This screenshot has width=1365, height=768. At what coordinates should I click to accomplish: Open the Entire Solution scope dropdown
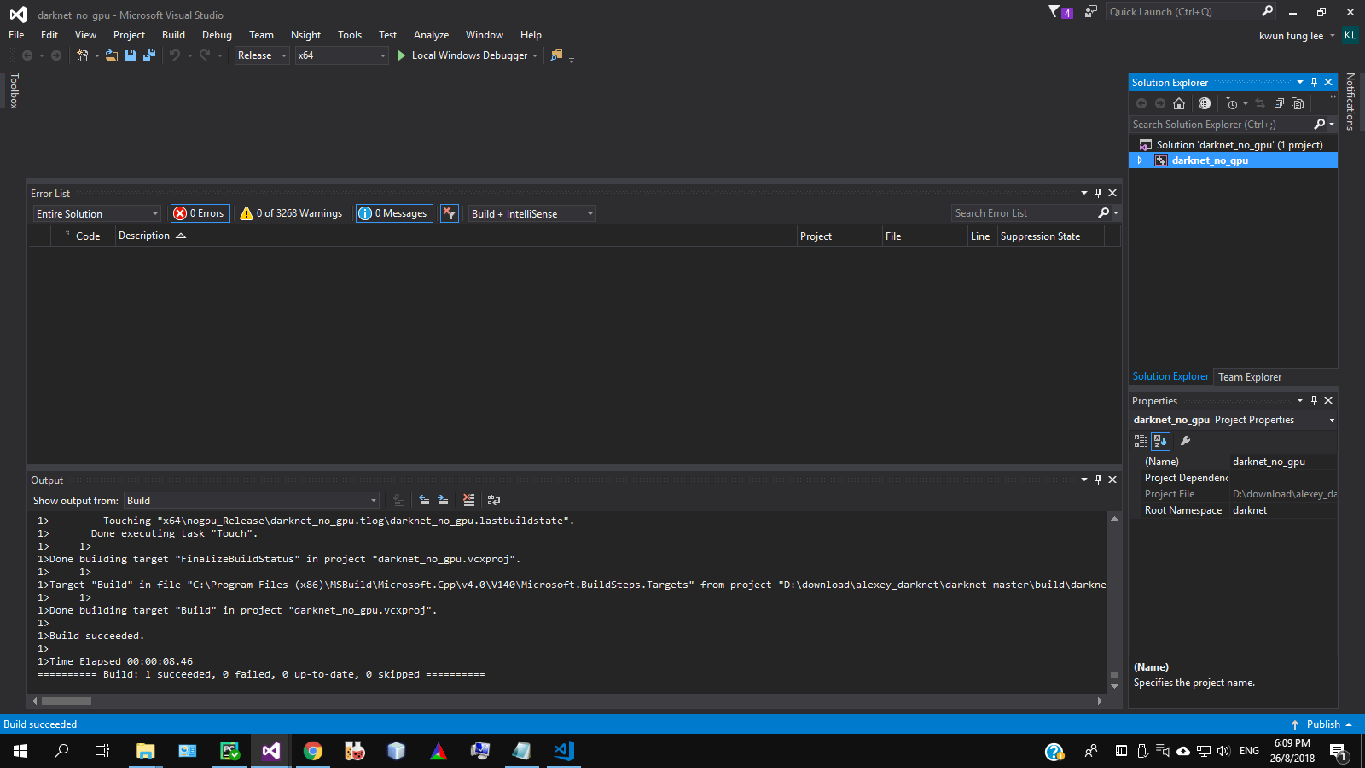point(97,213)
